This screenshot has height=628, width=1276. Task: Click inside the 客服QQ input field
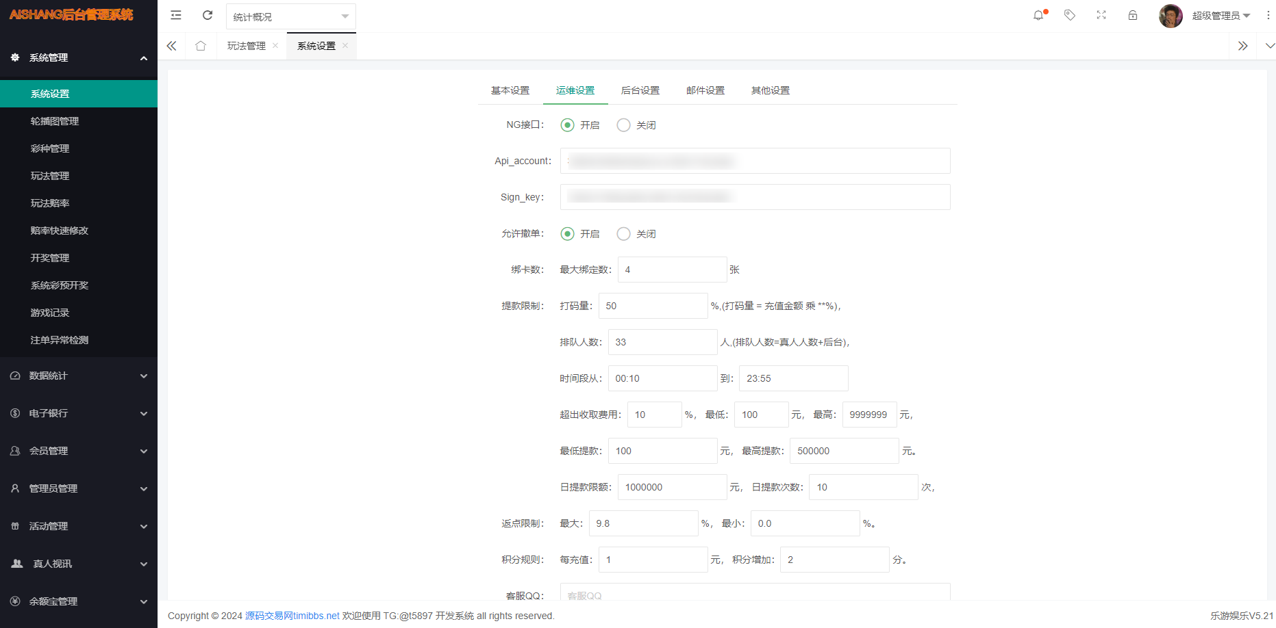[755, 594]
